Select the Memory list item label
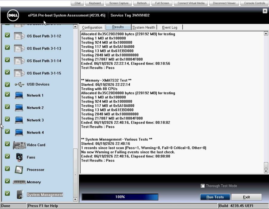The width and height of the screenshot is (269, 209). coord(34,182)
